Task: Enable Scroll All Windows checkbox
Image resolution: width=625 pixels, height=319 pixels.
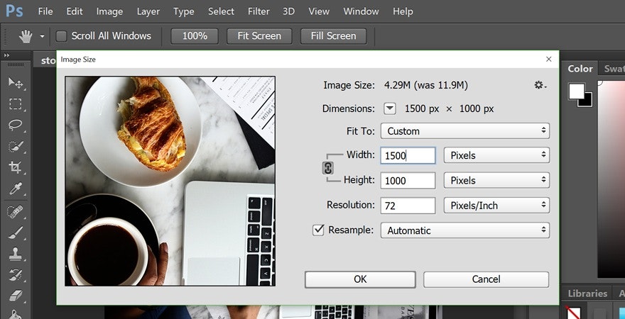Action: pos(62,36)
